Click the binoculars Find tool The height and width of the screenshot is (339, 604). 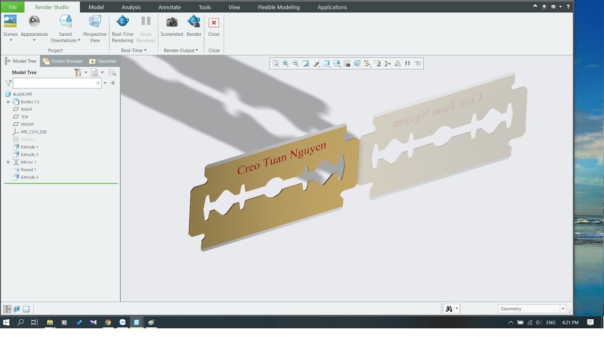click(449, 309)
